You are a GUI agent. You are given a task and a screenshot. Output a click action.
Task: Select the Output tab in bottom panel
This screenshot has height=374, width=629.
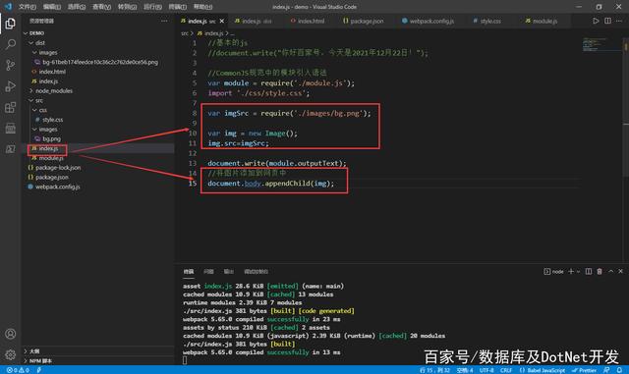(x=229, y=272)
